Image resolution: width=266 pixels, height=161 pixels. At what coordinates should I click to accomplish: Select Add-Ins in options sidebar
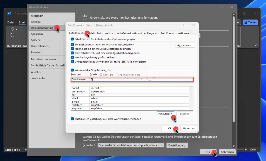(x=47, y=72)
